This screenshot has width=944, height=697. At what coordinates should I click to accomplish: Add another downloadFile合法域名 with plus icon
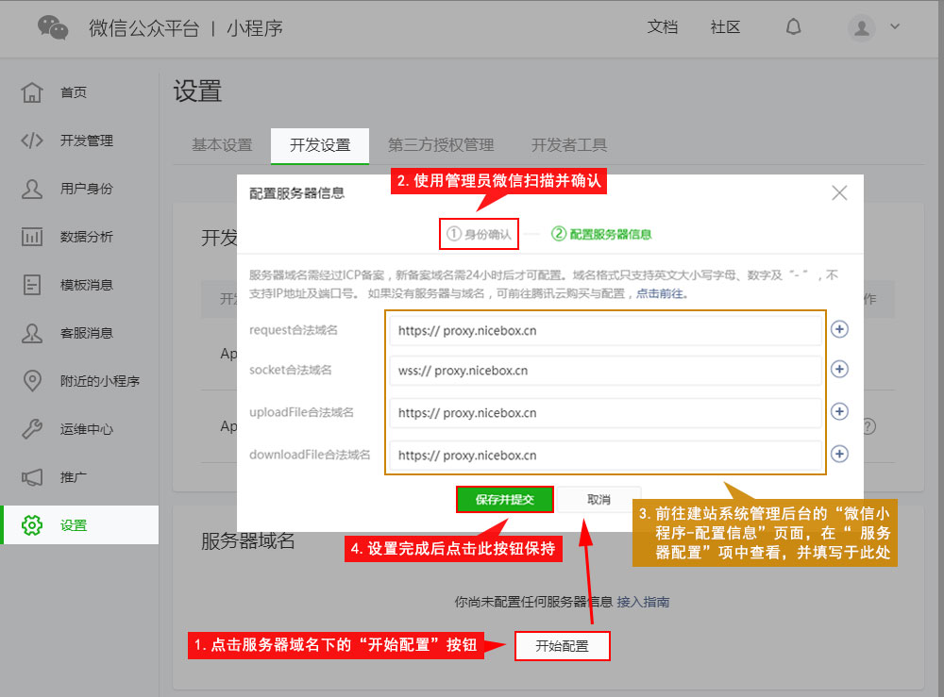pyautogui.click(x=839, y=454)
